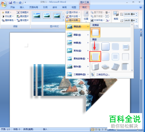Click 三维选项(O)... at the gallery bottom
The image size is (145, 132).
pos(103,75)
